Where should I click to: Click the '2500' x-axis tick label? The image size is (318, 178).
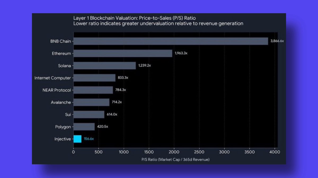tap(199, 152)
